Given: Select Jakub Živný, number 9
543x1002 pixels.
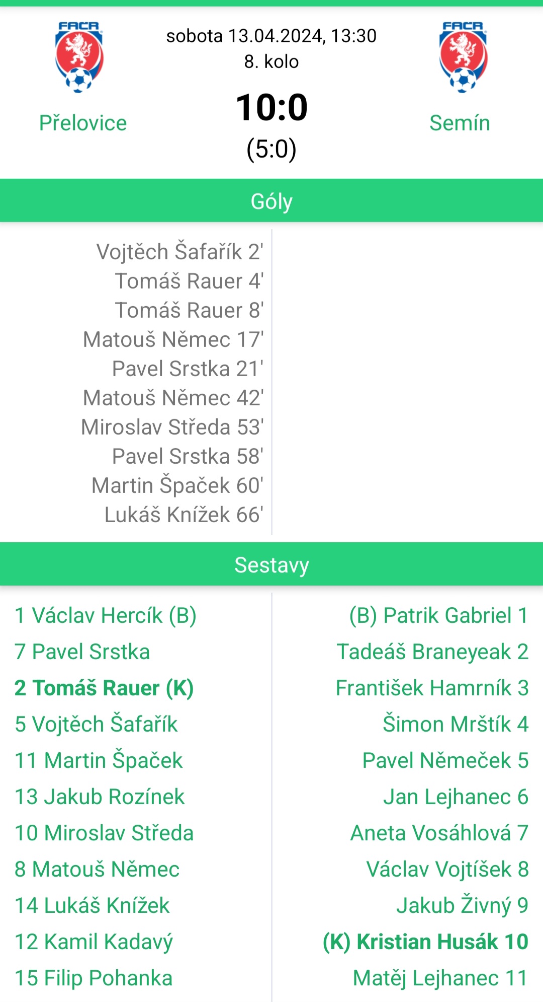Looking at the screenshot, I should 463,905.
